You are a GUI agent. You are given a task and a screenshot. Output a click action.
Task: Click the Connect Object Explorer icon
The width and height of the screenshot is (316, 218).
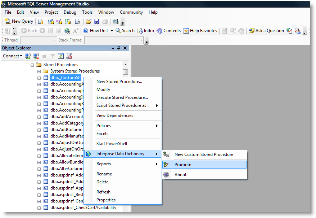pyautogui.click(x=28, y=56)
